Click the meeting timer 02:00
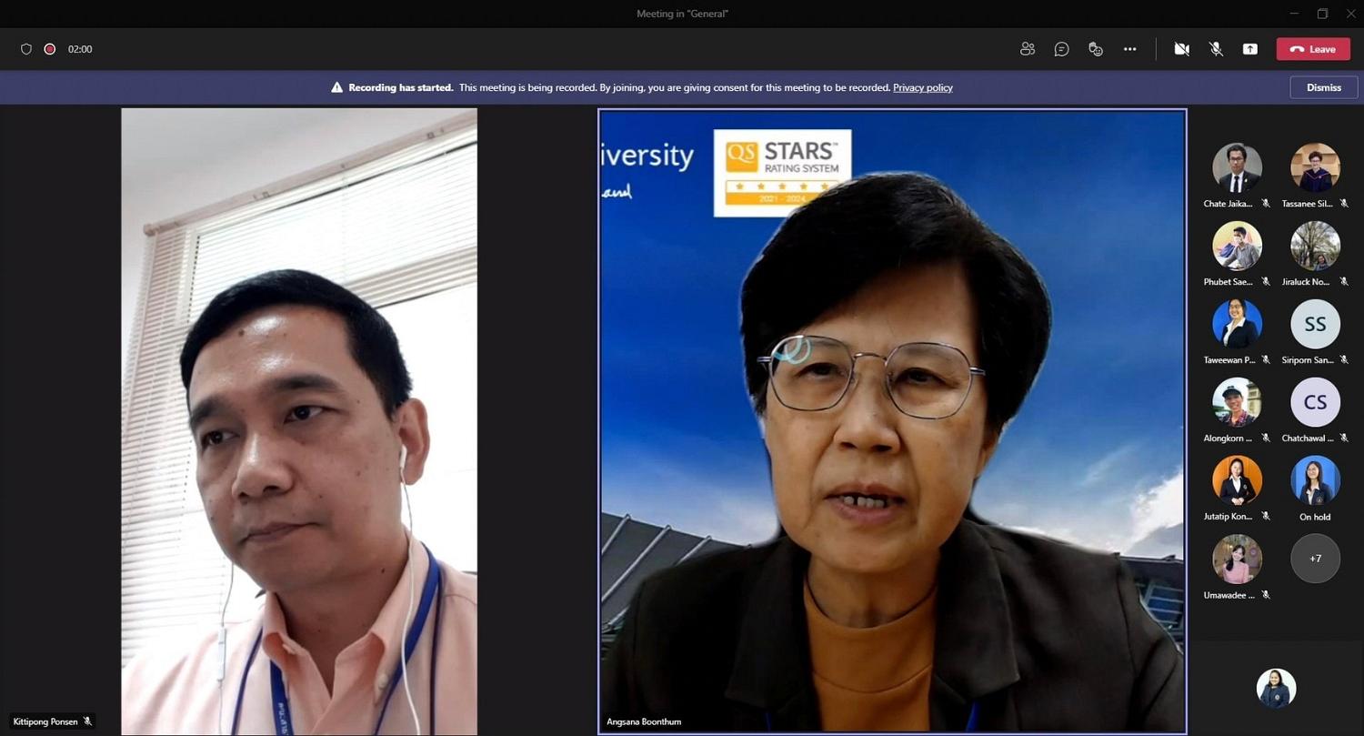Screen dimensions: 1364x736 tap(80, 49)
